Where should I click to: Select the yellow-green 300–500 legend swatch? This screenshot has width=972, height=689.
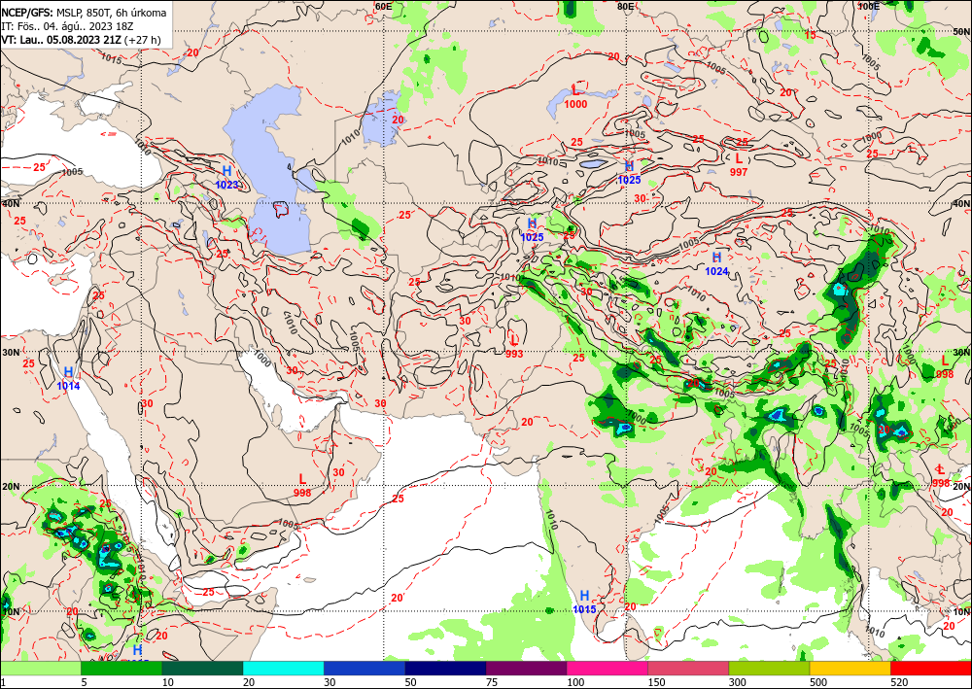click(769, 668)
